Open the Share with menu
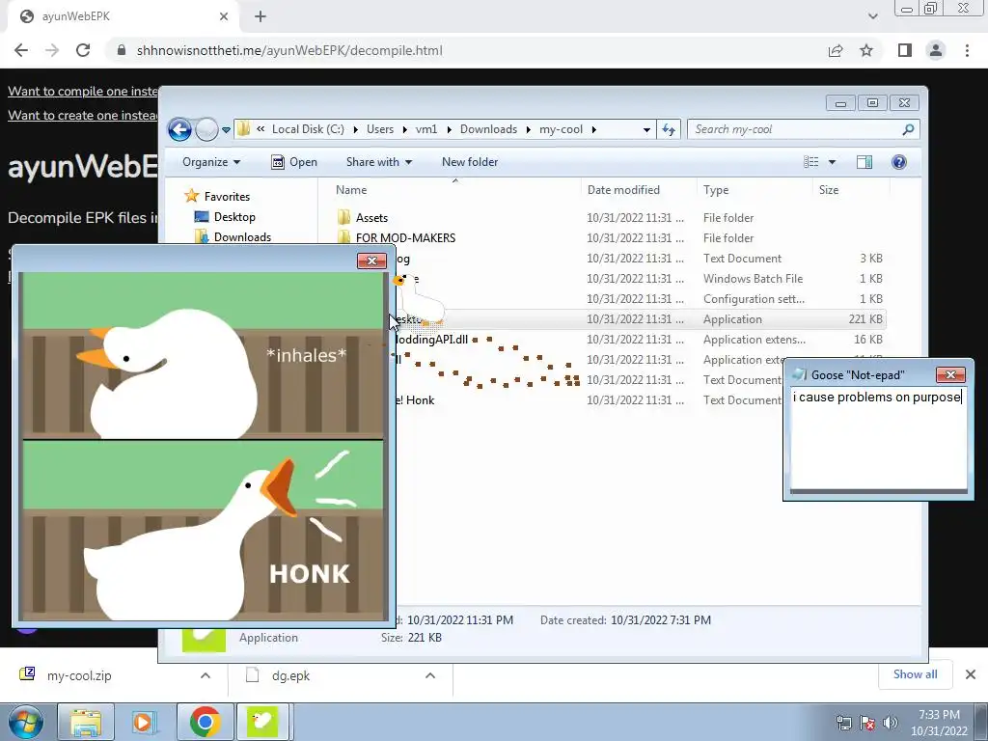Image resolution: width=988 pixels, height=741 pixels. 378,162
